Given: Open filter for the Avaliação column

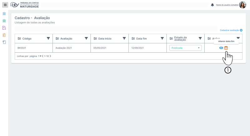Looking at the screenshot, I should tap(86, 38).
